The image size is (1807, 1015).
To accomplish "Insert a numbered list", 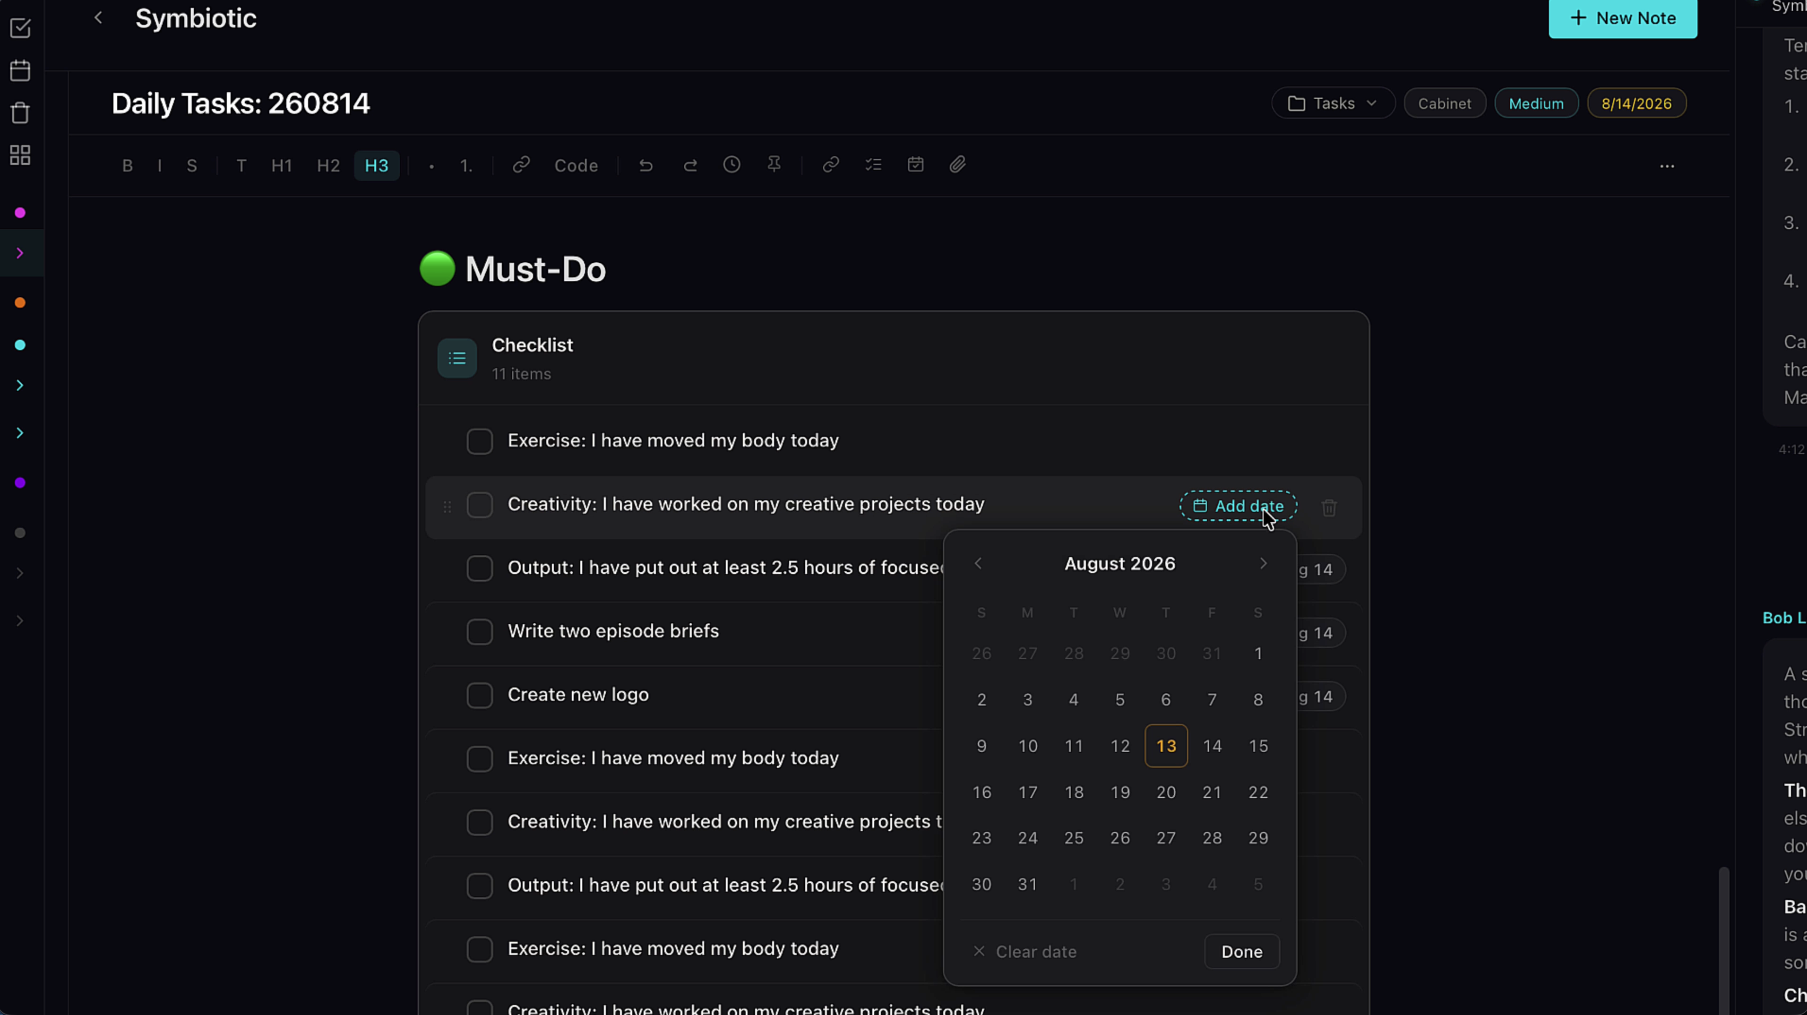I will pos(466,165).
